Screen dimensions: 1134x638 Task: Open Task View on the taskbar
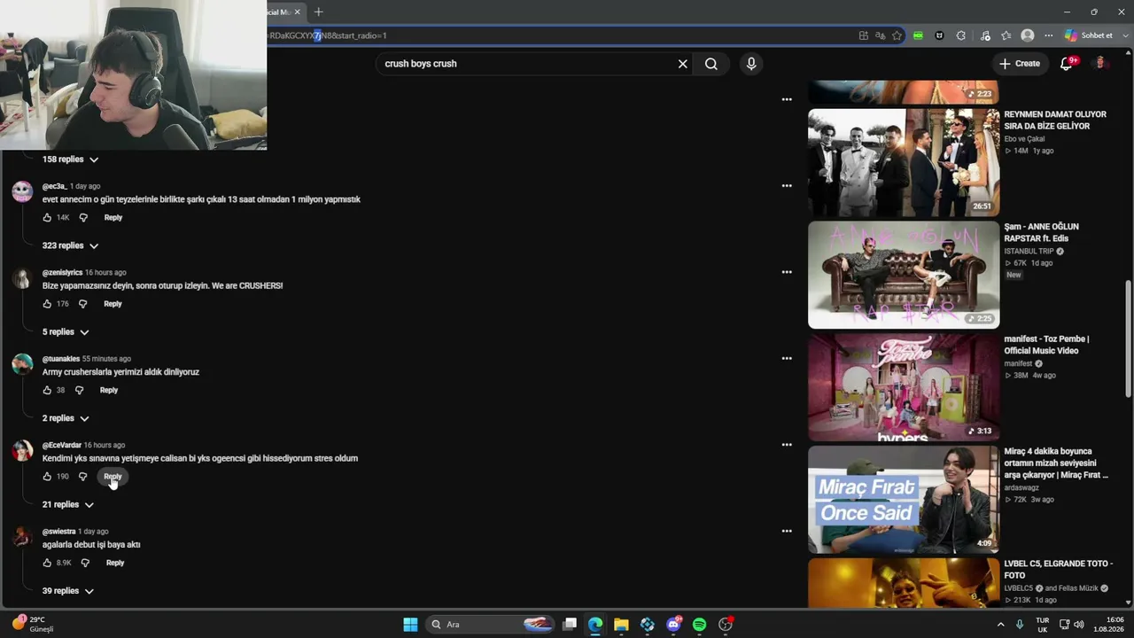(570, 625)
